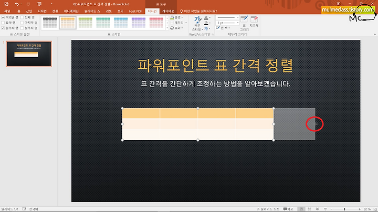The height and width of the screenshot is (212, 378).
Task: Apply the green table style
Action: coord(86,23)
